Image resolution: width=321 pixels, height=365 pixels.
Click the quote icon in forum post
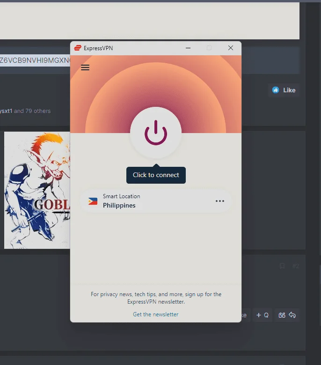[282, 315]
